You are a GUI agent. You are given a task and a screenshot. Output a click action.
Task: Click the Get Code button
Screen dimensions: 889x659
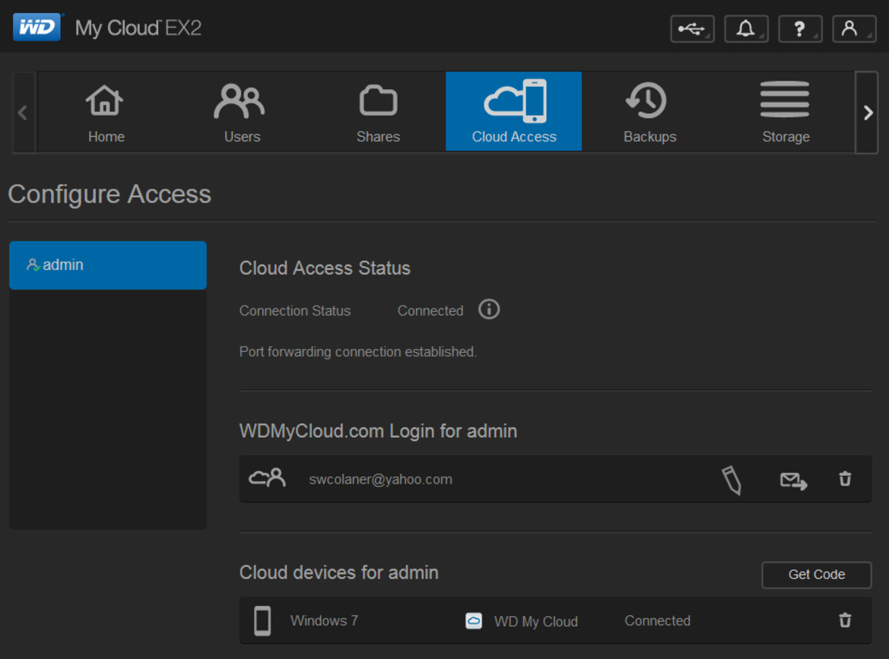coord(817,575)
